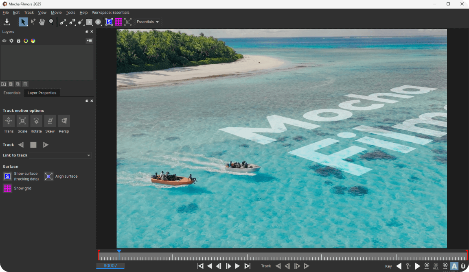Click Track backwards in Essentials panel
This screenshot has width=469, height=272.
[x=21, y=145]
